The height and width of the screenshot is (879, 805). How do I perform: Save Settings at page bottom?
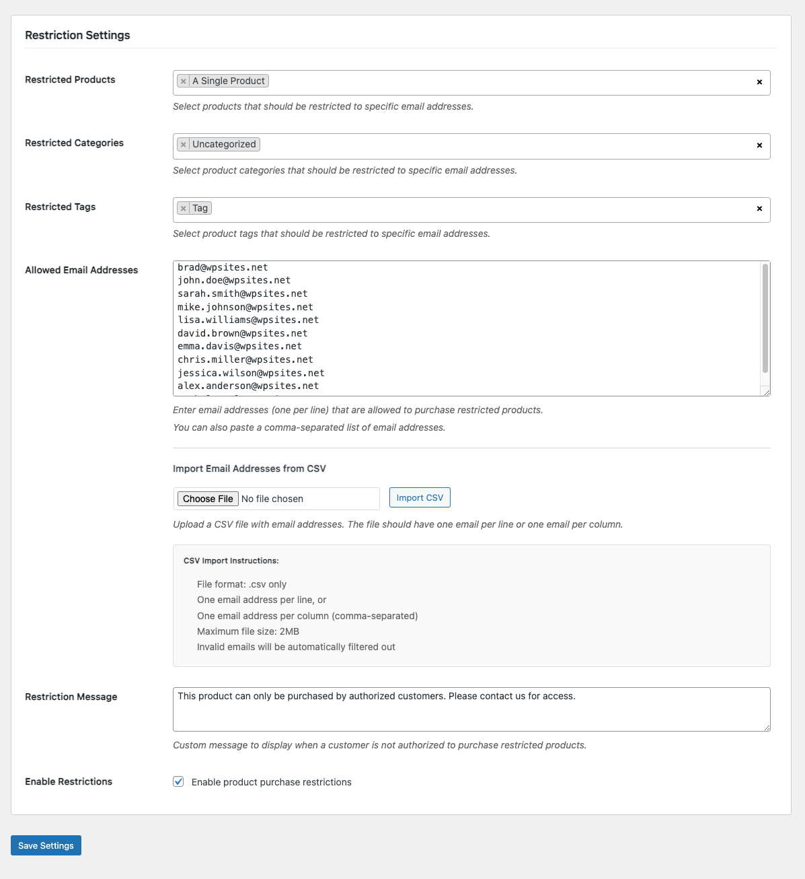tap(46, 845)
